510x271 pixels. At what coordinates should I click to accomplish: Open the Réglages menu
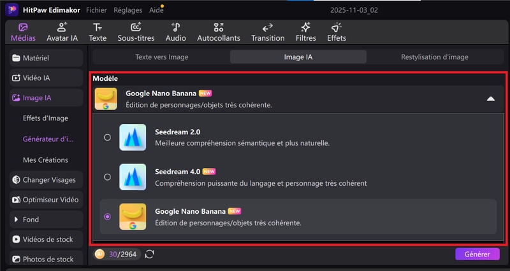(x=127, y=10)
